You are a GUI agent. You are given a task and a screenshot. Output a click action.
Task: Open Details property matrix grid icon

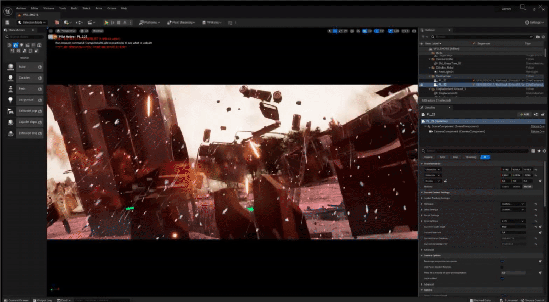tap(533, 151)
